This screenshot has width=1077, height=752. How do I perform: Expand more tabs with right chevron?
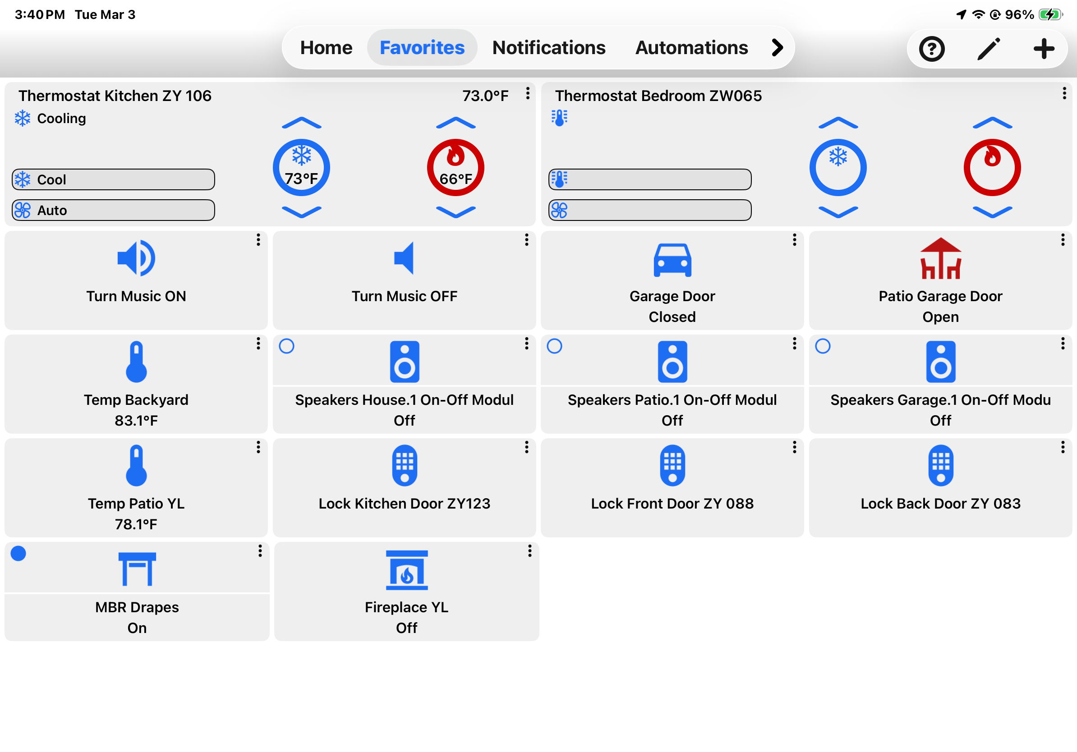click(777, 48)
